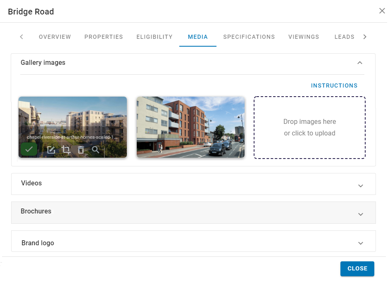Expand the Videos section
Viewport: 390px width, 282px height.
pyautogui.click(x=361, y=186)
